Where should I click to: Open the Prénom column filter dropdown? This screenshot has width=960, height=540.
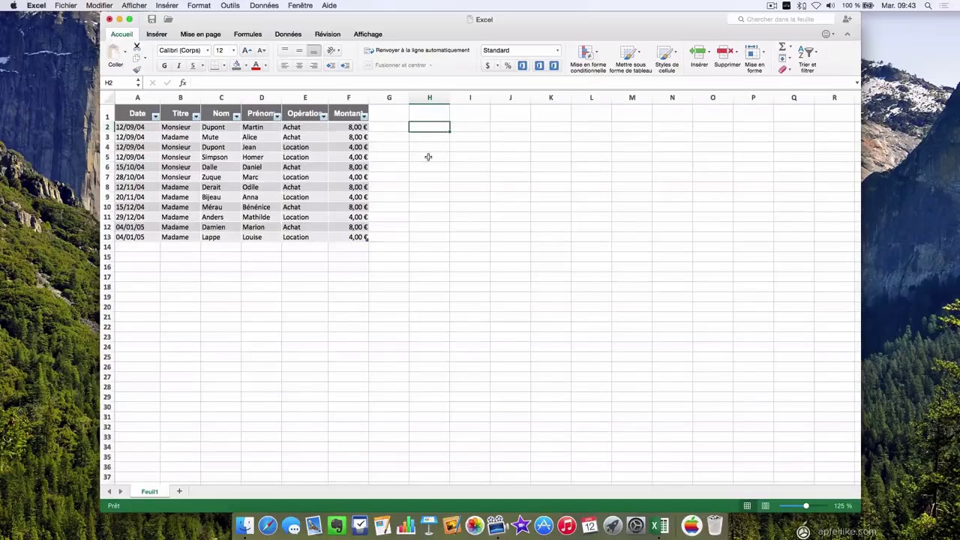[277, 115]
